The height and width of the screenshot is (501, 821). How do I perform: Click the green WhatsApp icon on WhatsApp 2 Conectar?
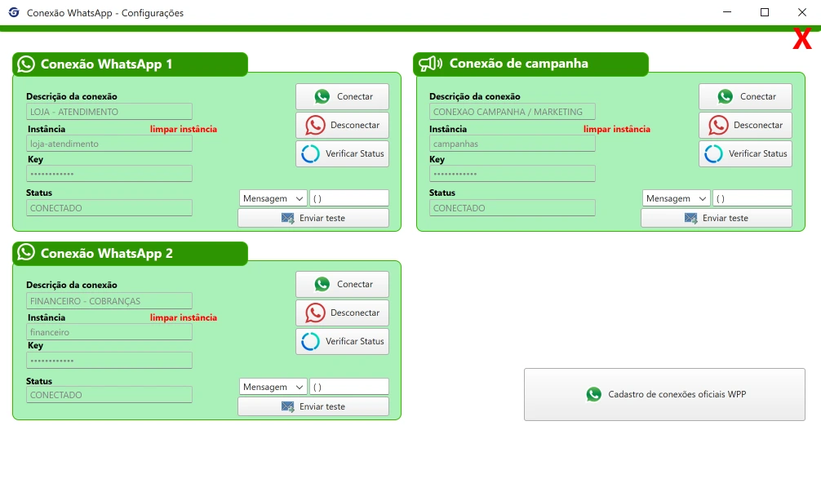322,284
